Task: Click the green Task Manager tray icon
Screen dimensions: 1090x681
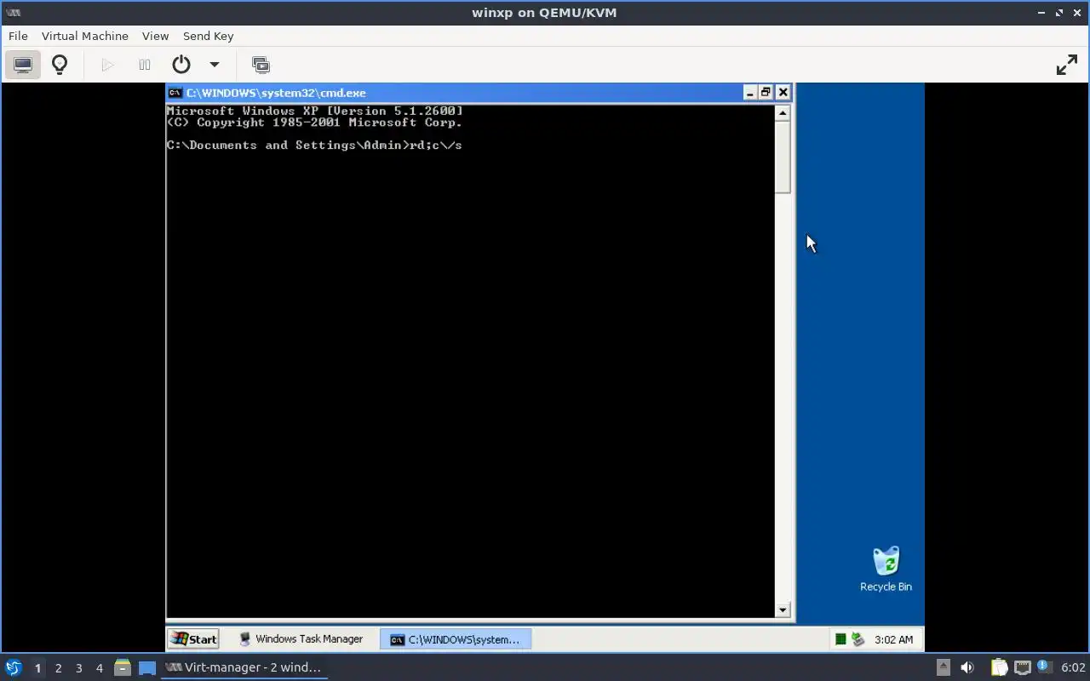Action: pyautogui.click(x=840, y=639)
